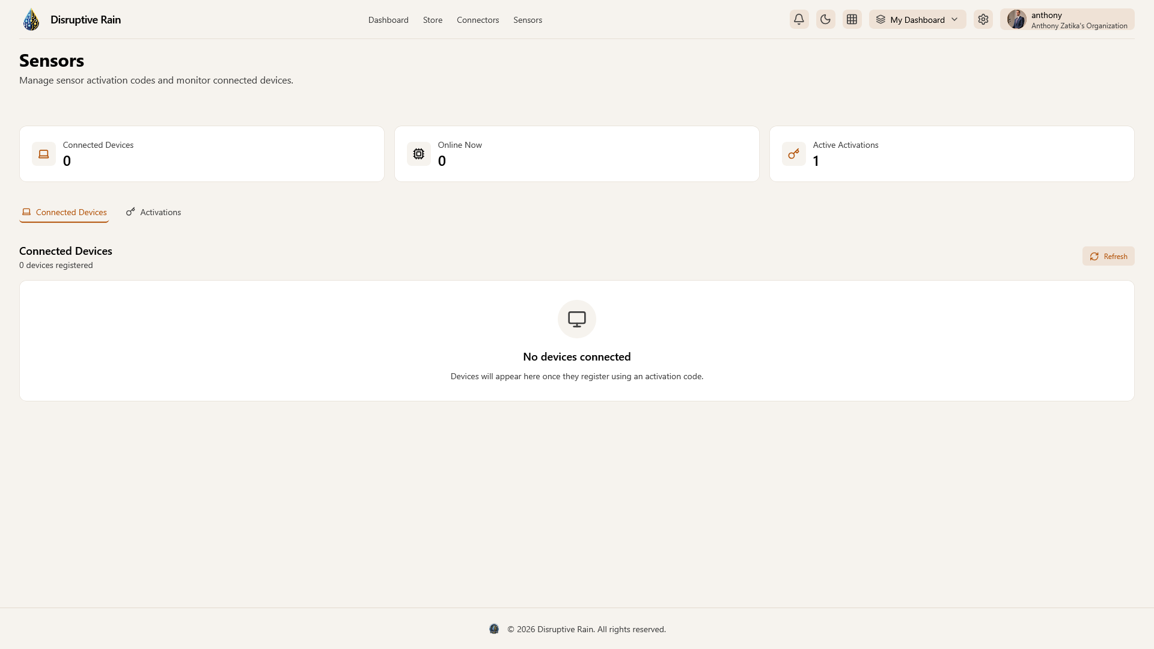Click the My Dashboard chevron arrow
Viewport: 1154px width, 649px height.
[954, 20]
